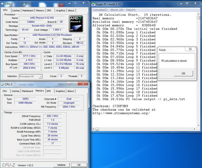Click the DRAM Frequency value 826.1 MHz
The height and width of the screenshot is (168, 202).
[52, 116]
